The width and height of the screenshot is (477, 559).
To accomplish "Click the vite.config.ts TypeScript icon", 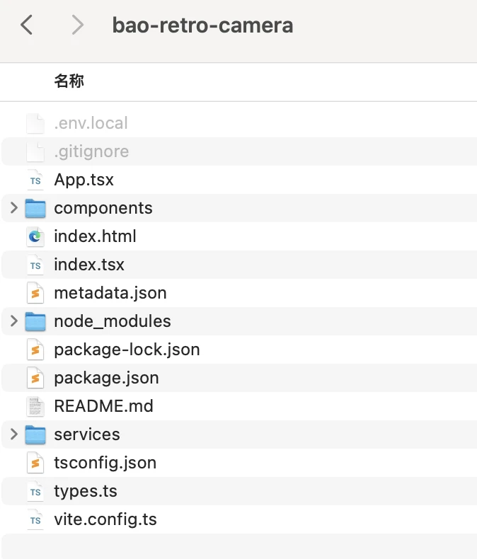I will 35,519.
